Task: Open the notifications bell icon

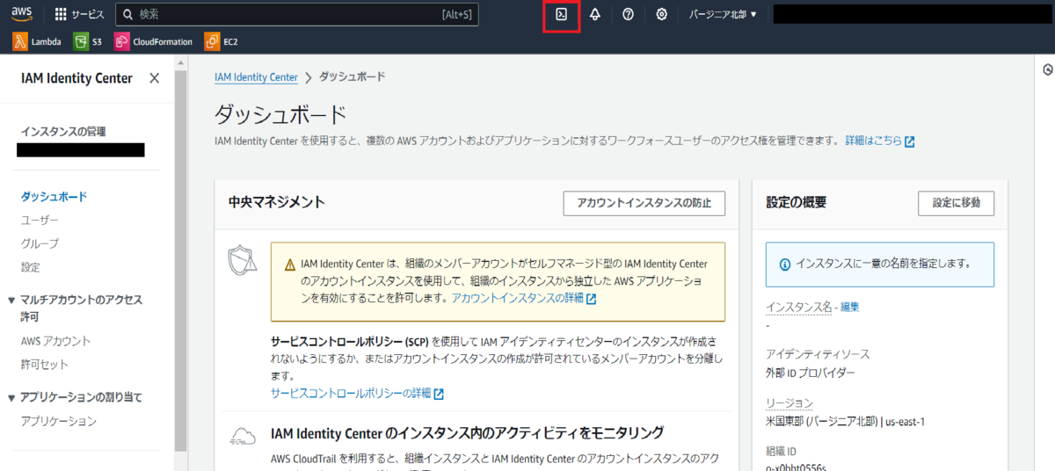Action: pyautogui.click(x=595, y=15)
